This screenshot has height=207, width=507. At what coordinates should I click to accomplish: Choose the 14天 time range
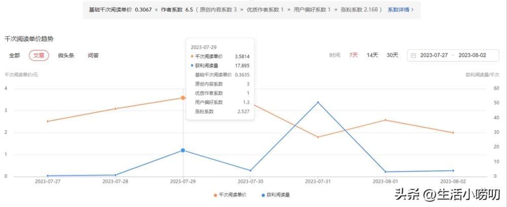(x=372, y=55)
